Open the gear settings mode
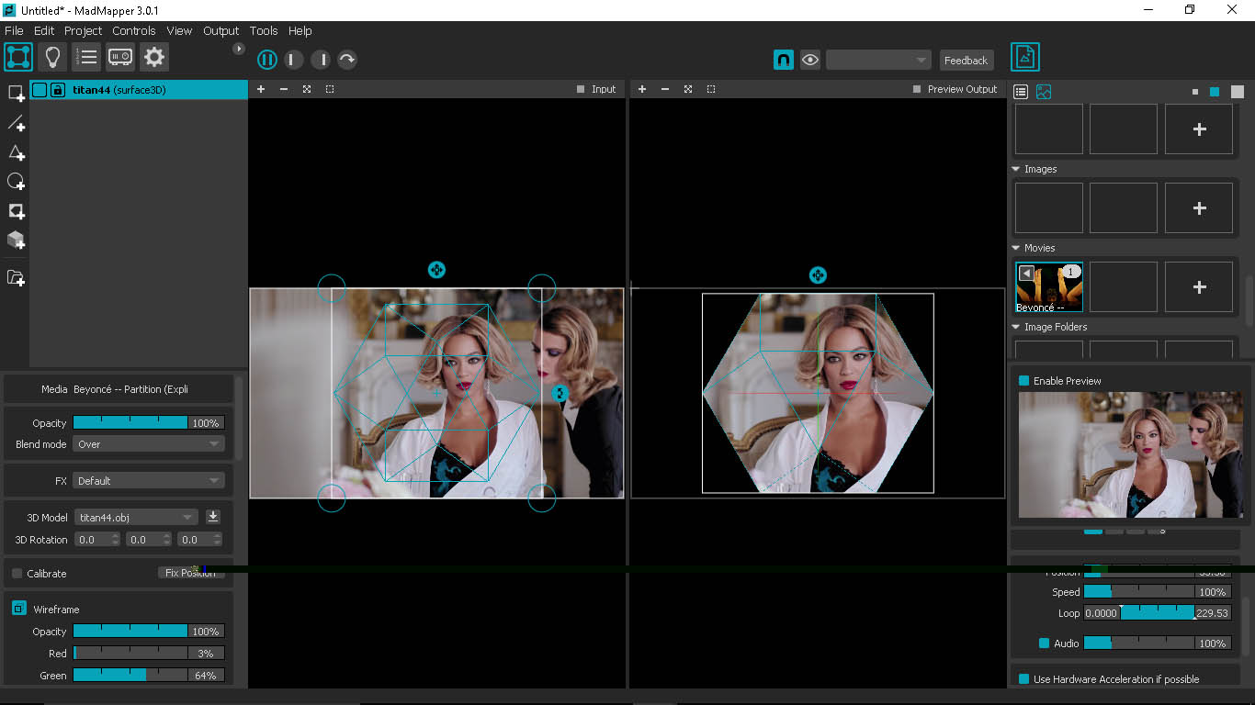 154,57
